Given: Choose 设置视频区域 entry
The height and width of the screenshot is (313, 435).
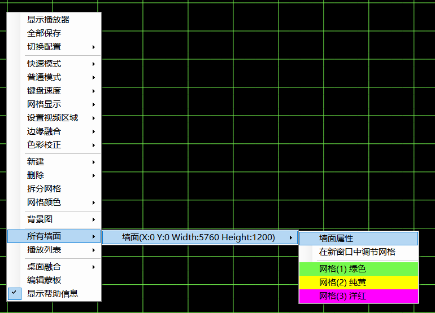Looking at the screenshot, I should point(53,118).
